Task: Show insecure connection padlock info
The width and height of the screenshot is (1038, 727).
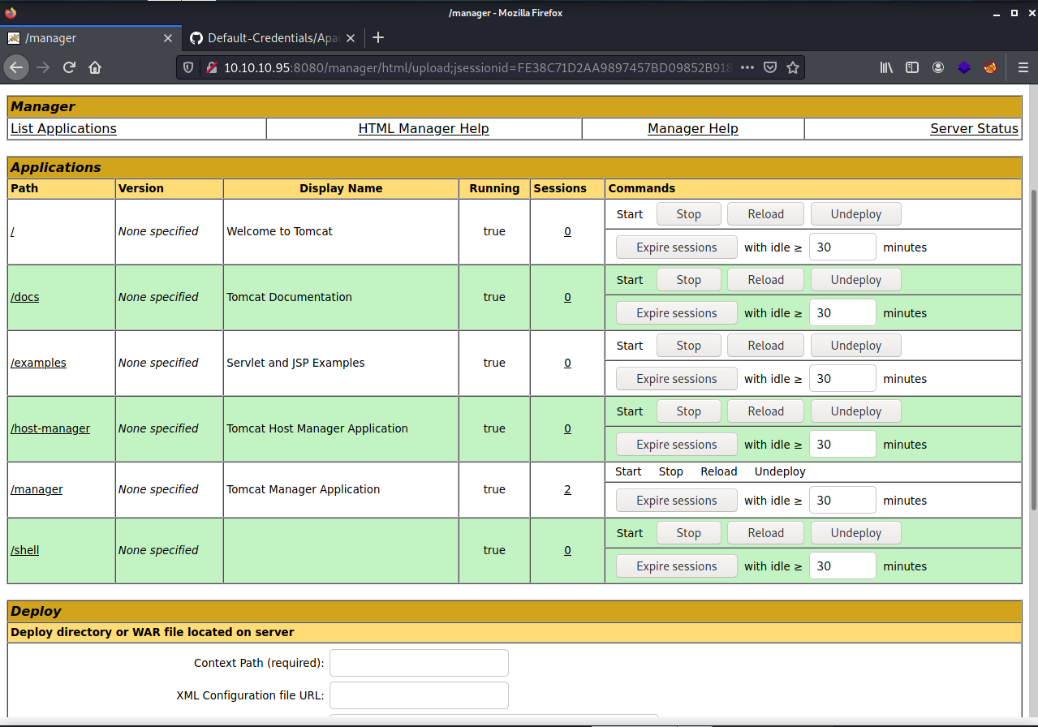Action: point(210,67)
